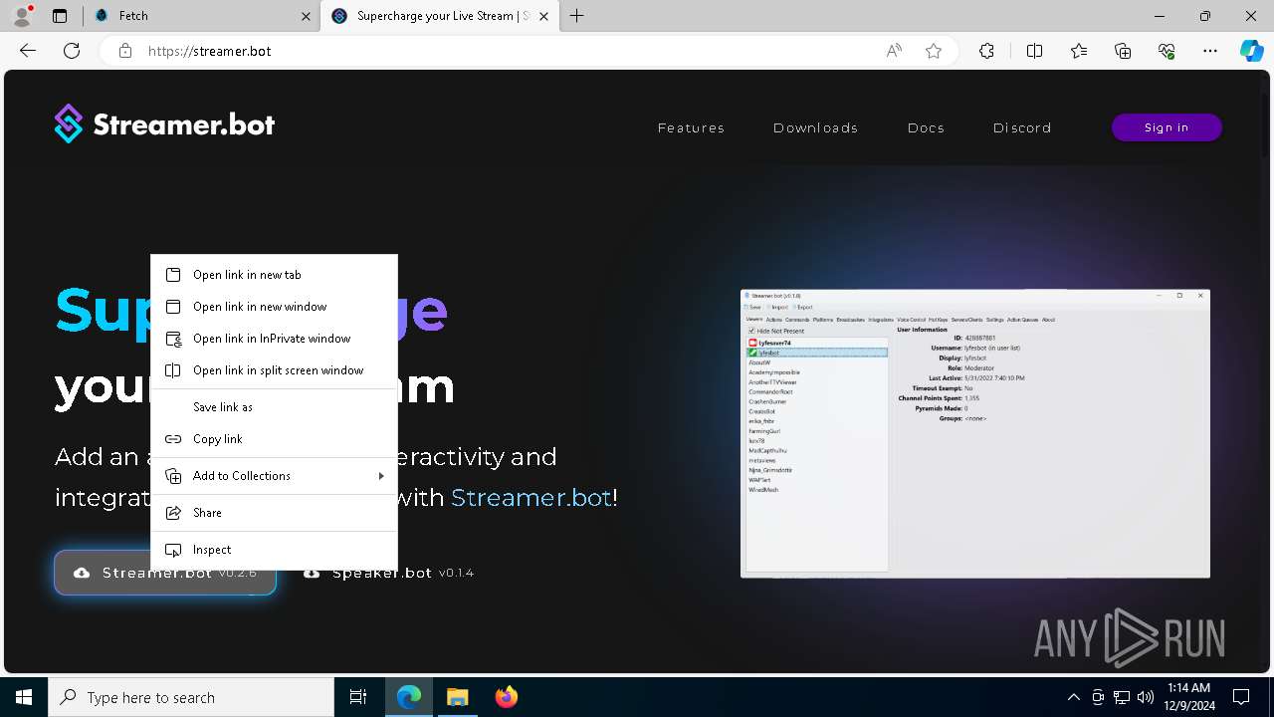This screenshot has width=1274, height=717.
Task: Launch Firefox from the taskbar
Action: coord(506,697)
